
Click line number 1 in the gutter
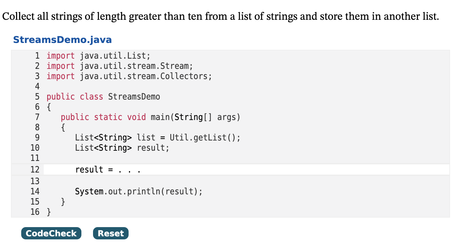pyautogui.click(x=37, y=56)
